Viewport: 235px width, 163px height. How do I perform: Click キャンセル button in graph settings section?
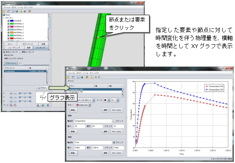pyautogui.click(x=117, y=110)
